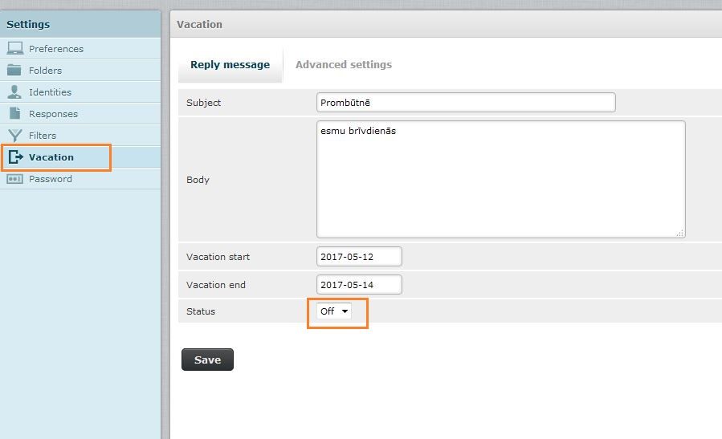Select the Reply message tab
Screen dimensions: 722x439
pyautogui.click(x=230, y=64)
